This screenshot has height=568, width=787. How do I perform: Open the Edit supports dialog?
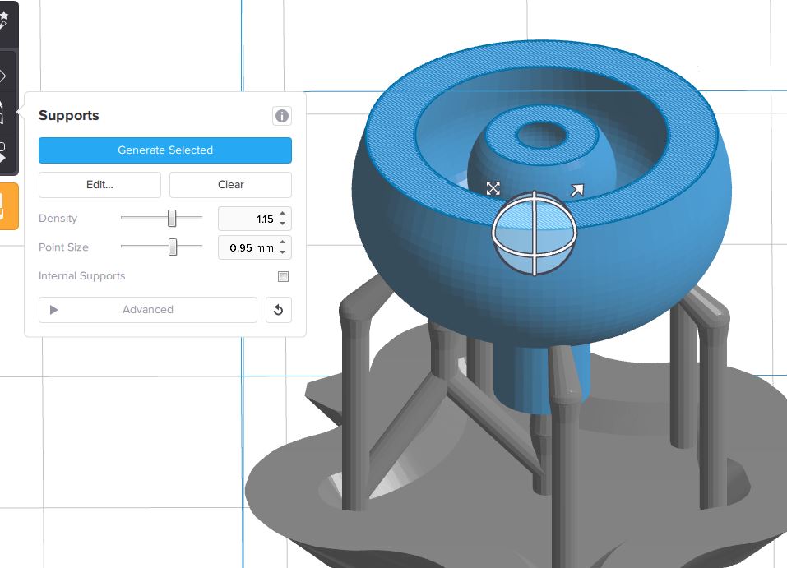point(99,184)
